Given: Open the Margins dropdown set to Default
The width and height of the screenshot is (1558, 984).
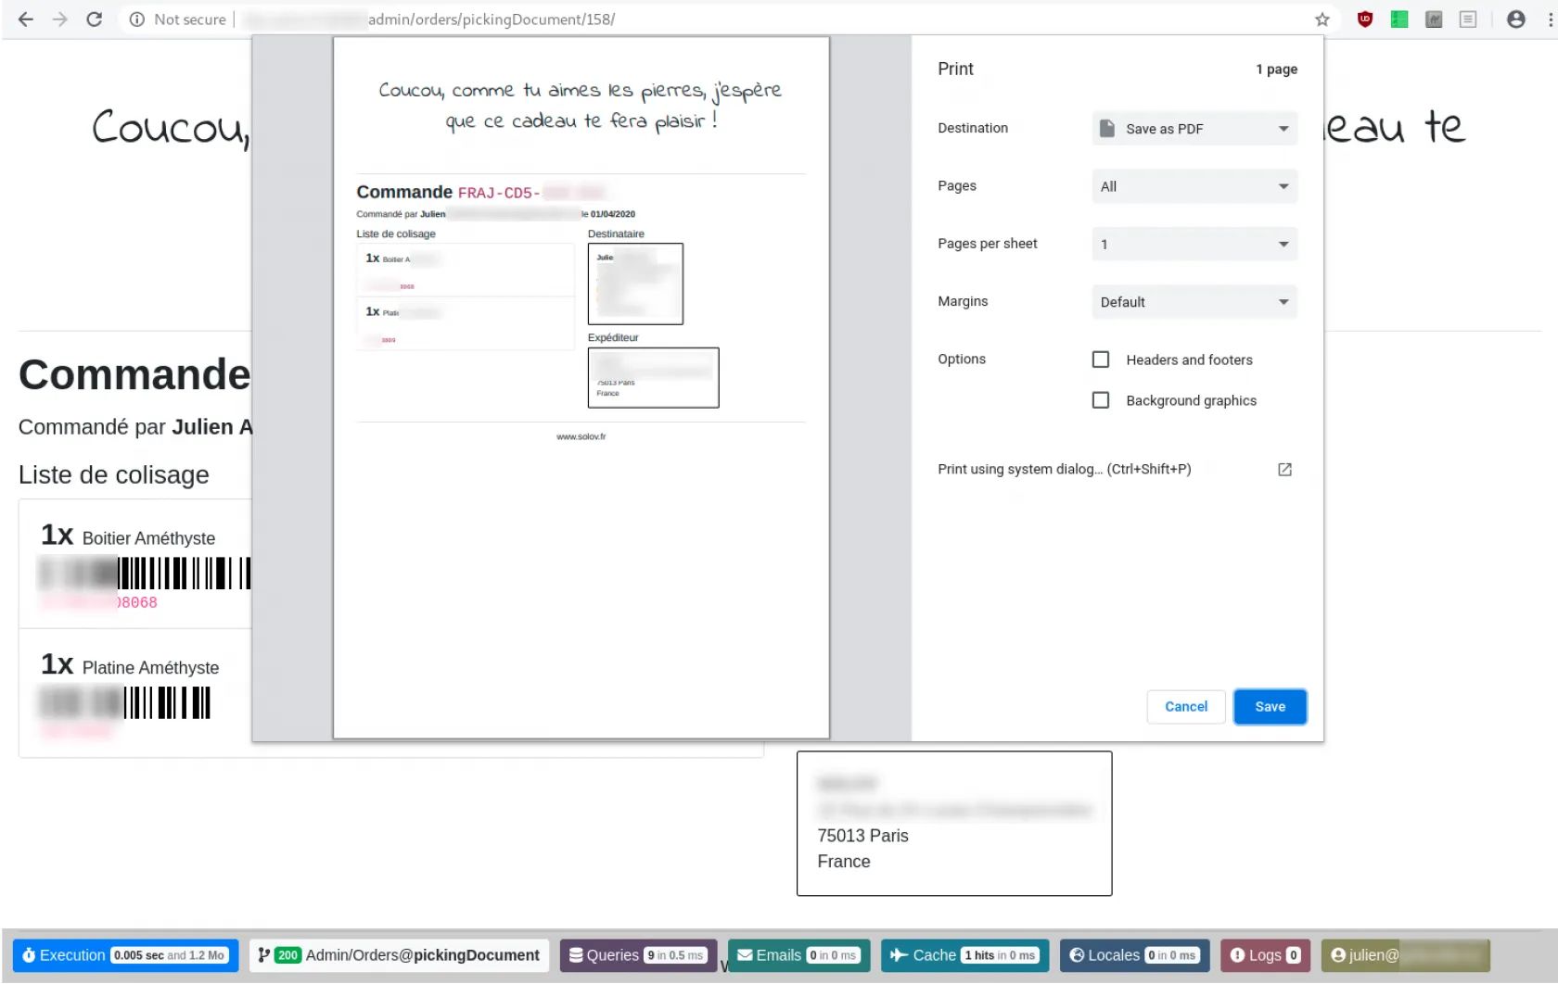Looking at the screenshot, I should 1194,302.
